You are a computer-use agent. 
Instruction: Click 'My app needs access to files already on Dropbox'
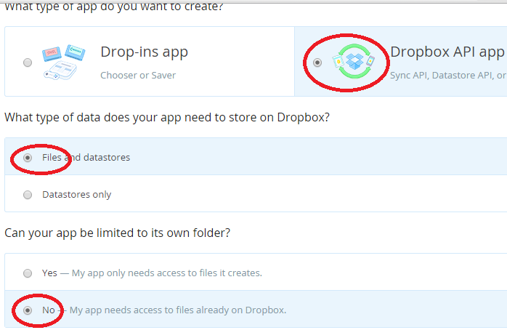pos(178,310)
